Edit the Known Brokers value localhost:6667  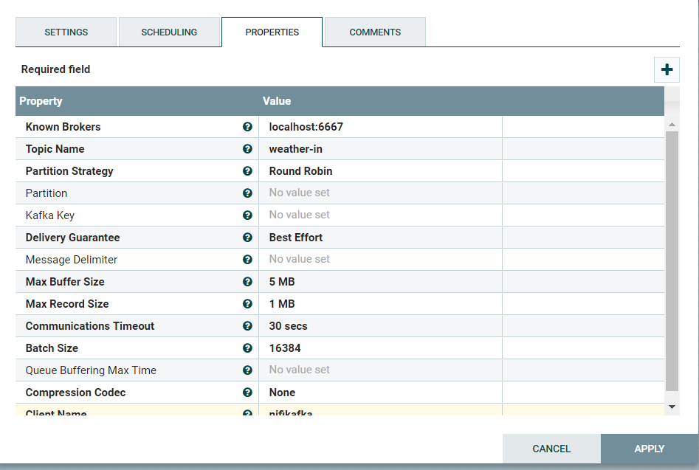tap(379, 127)
